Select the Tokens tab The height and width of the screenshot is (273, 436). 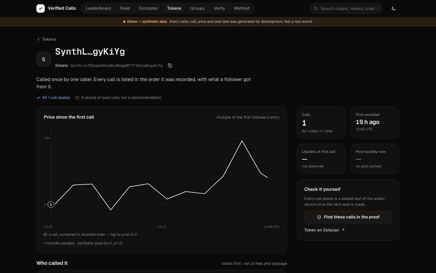pos(174,8)
